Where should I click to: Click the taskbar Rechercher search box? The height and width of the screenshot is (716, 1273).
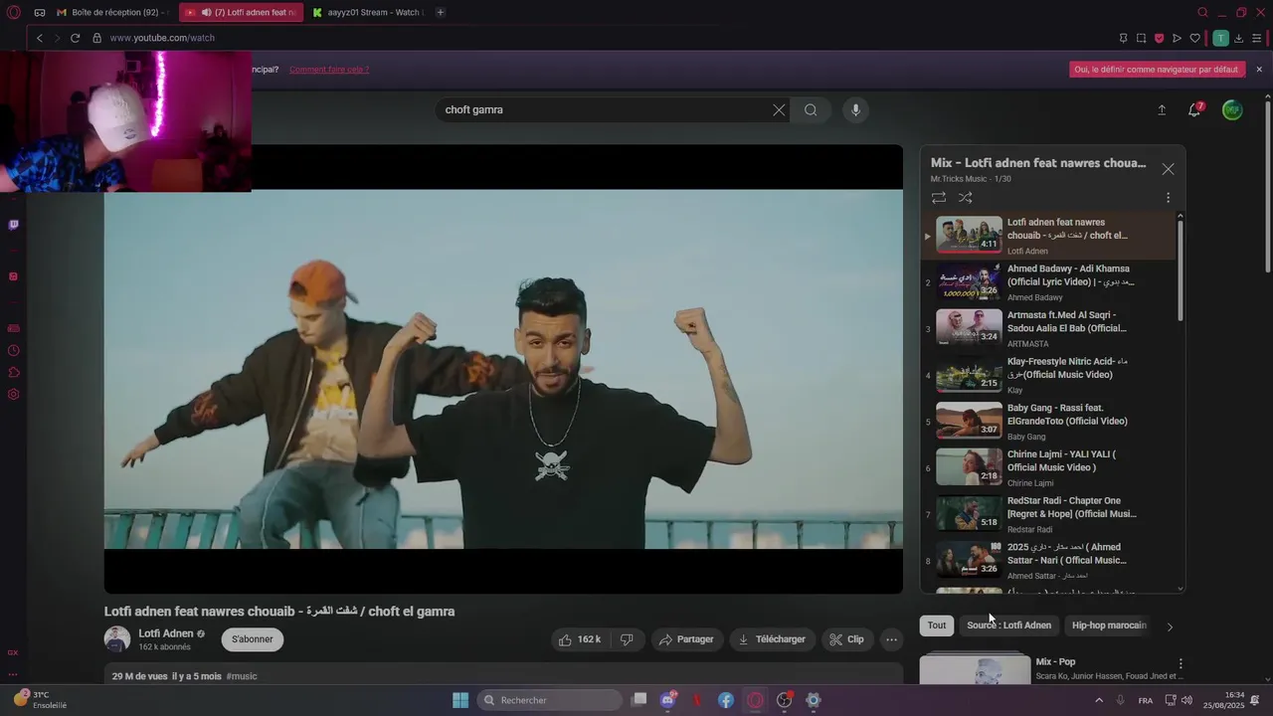(549, 700)
